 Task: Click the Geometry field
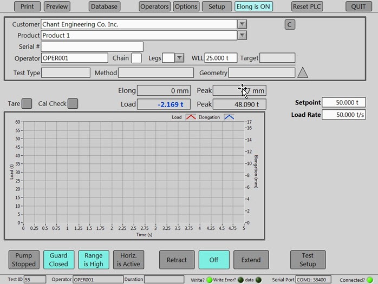(x=262, y=72)
